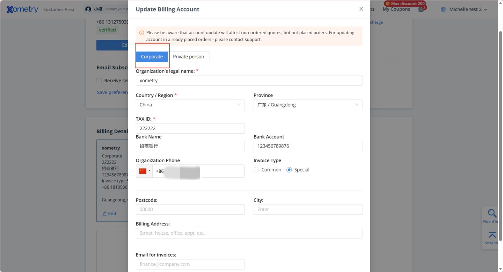Click the globe language icon
The height and width of the screenshot is (272, 503).
443,9
